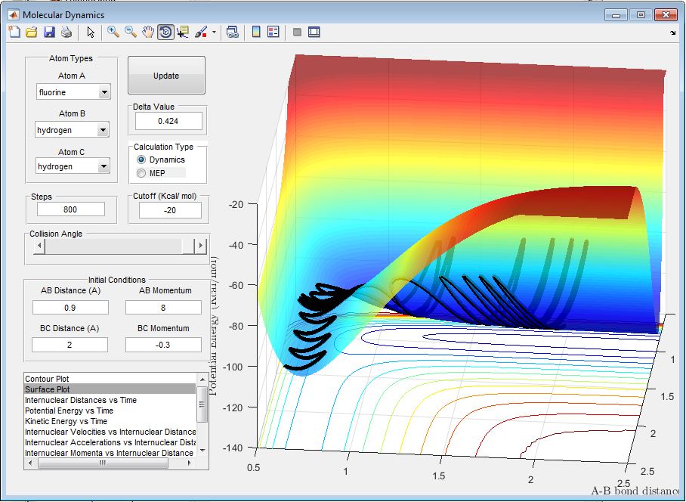This screenshot has width=686, height=502.
Task: Click the AB Momentum input field
Action: tap(165, 307)
